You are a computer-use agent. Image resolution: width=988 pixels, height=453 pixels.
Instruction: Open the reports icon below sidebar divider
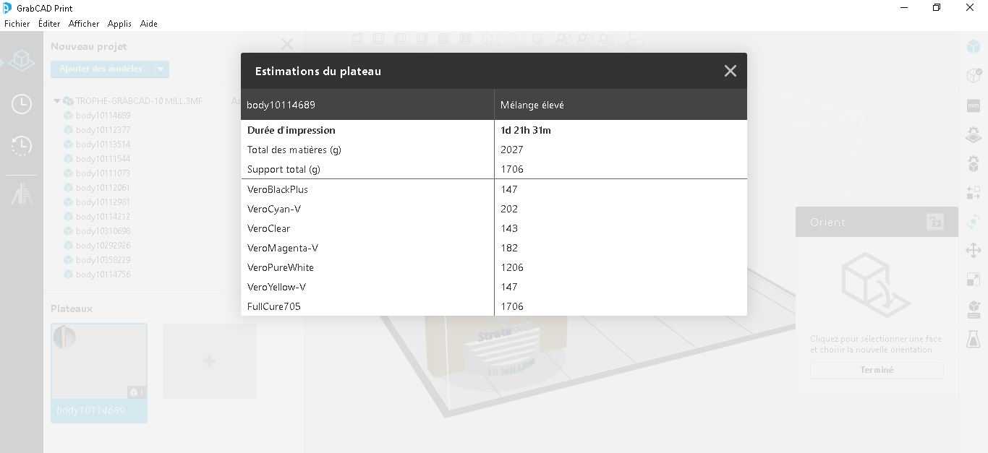(x=22, y=194)
